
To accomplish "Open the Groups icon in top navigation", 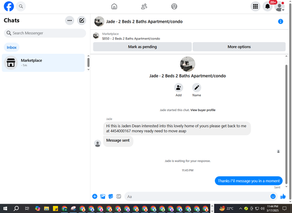I will (x=174, y=6).
